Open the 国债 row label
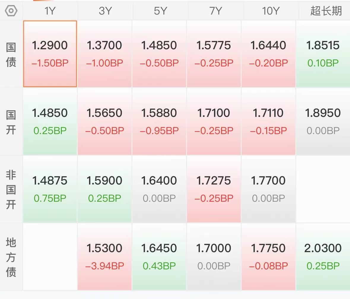 11,54
